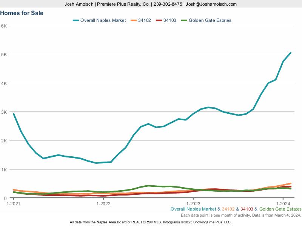Toggle the Overall Naples Market series in top legend
Screen dimensions: 302x226
[x=103, y=20]
